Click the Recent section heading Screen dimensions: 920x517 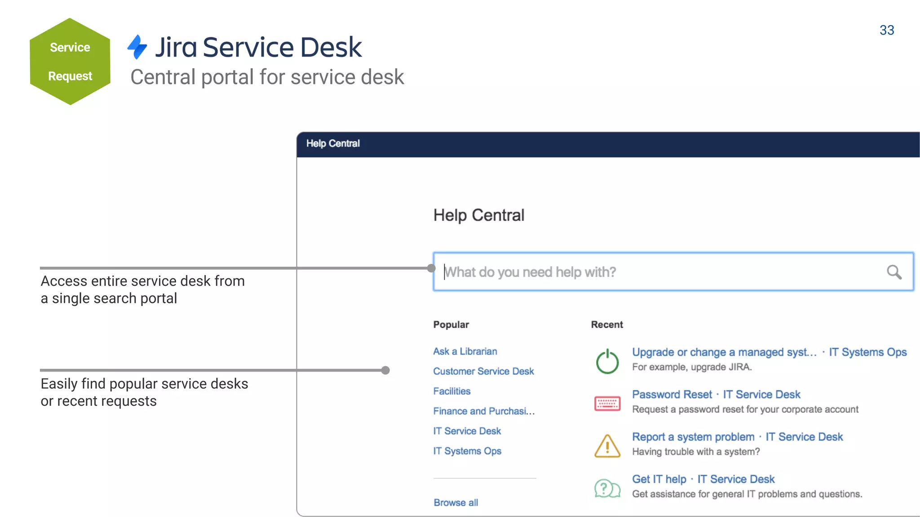pos(607,324)
